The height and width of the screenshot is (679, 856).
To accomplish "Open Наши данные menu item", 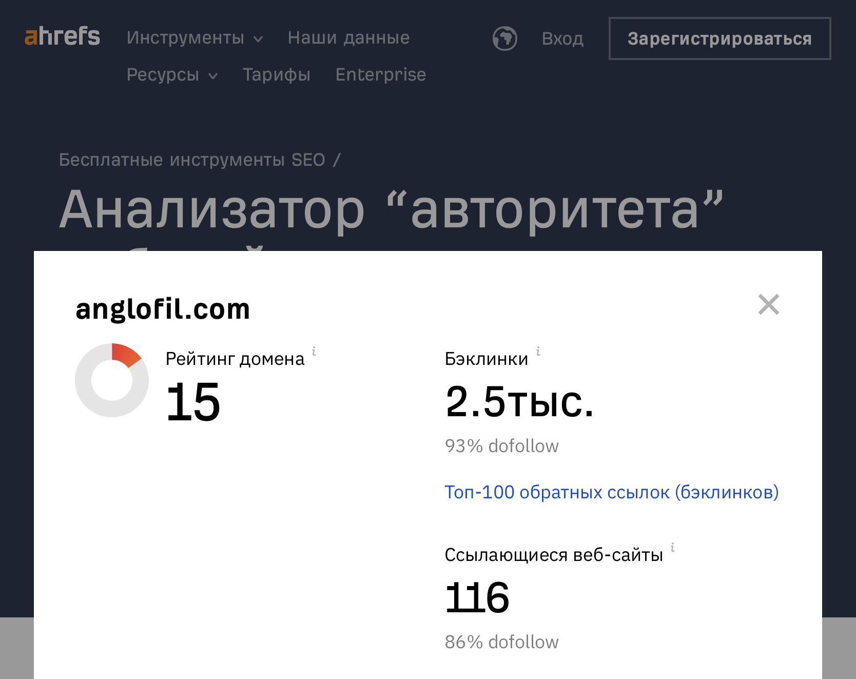I will tap(348, 38).
